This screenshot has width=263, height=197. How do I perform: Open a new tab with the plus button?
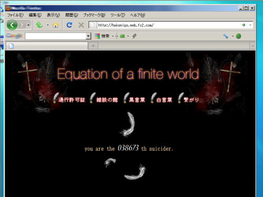click(93, 46)
